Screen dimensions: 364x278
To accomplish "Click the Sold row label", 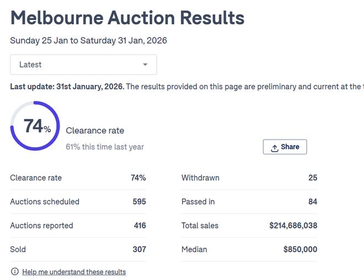I will (18, 249).
